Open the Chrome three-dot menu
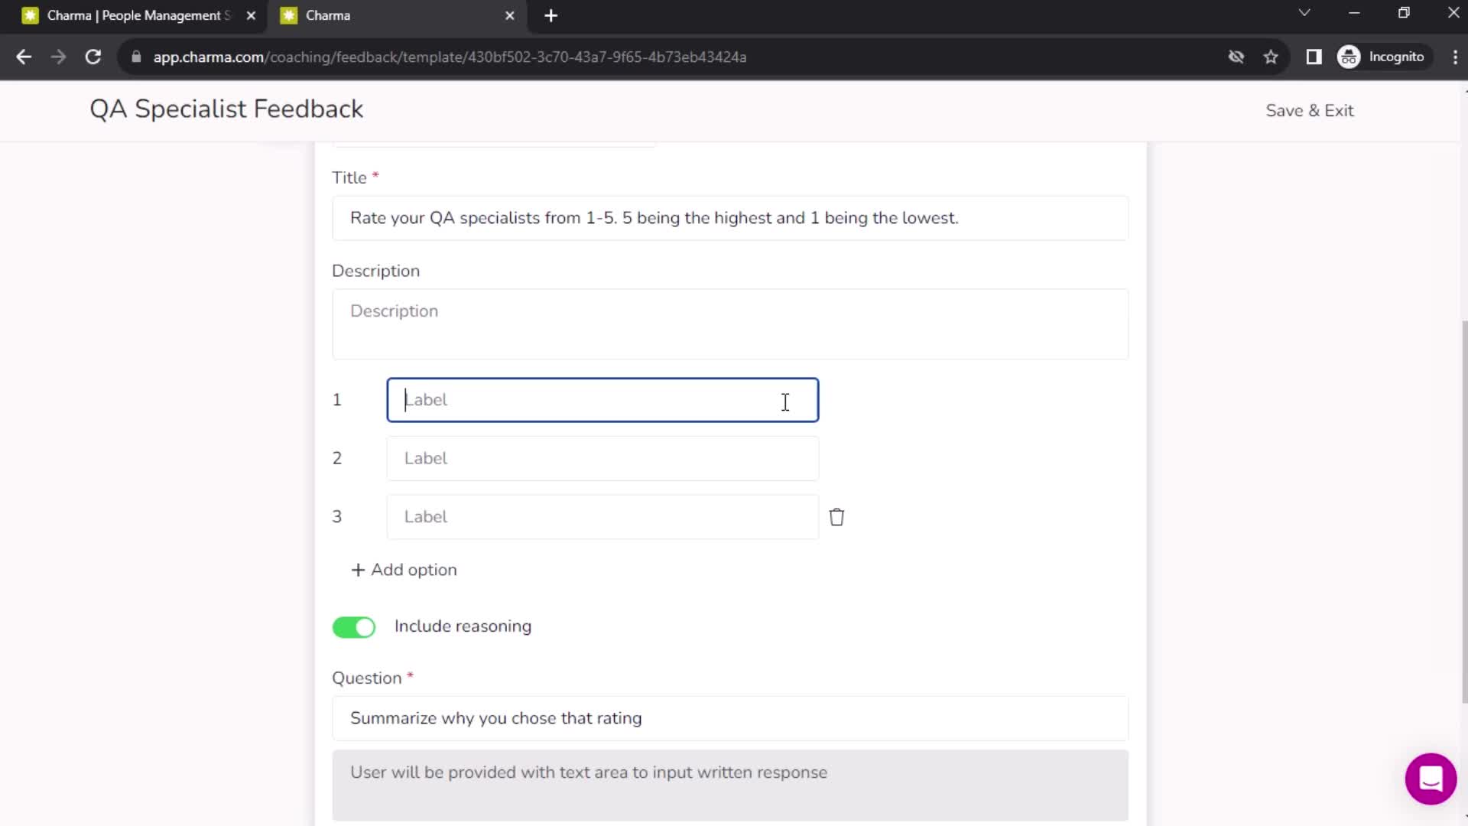Screen dimensions: 1468x826 (1455, 57)
